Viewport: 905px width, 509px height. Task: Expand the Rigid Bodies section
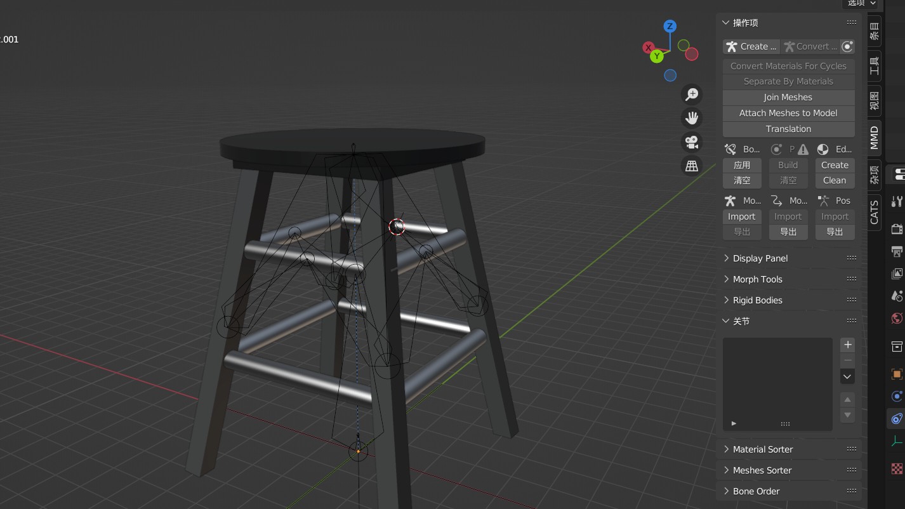point(757,300)
